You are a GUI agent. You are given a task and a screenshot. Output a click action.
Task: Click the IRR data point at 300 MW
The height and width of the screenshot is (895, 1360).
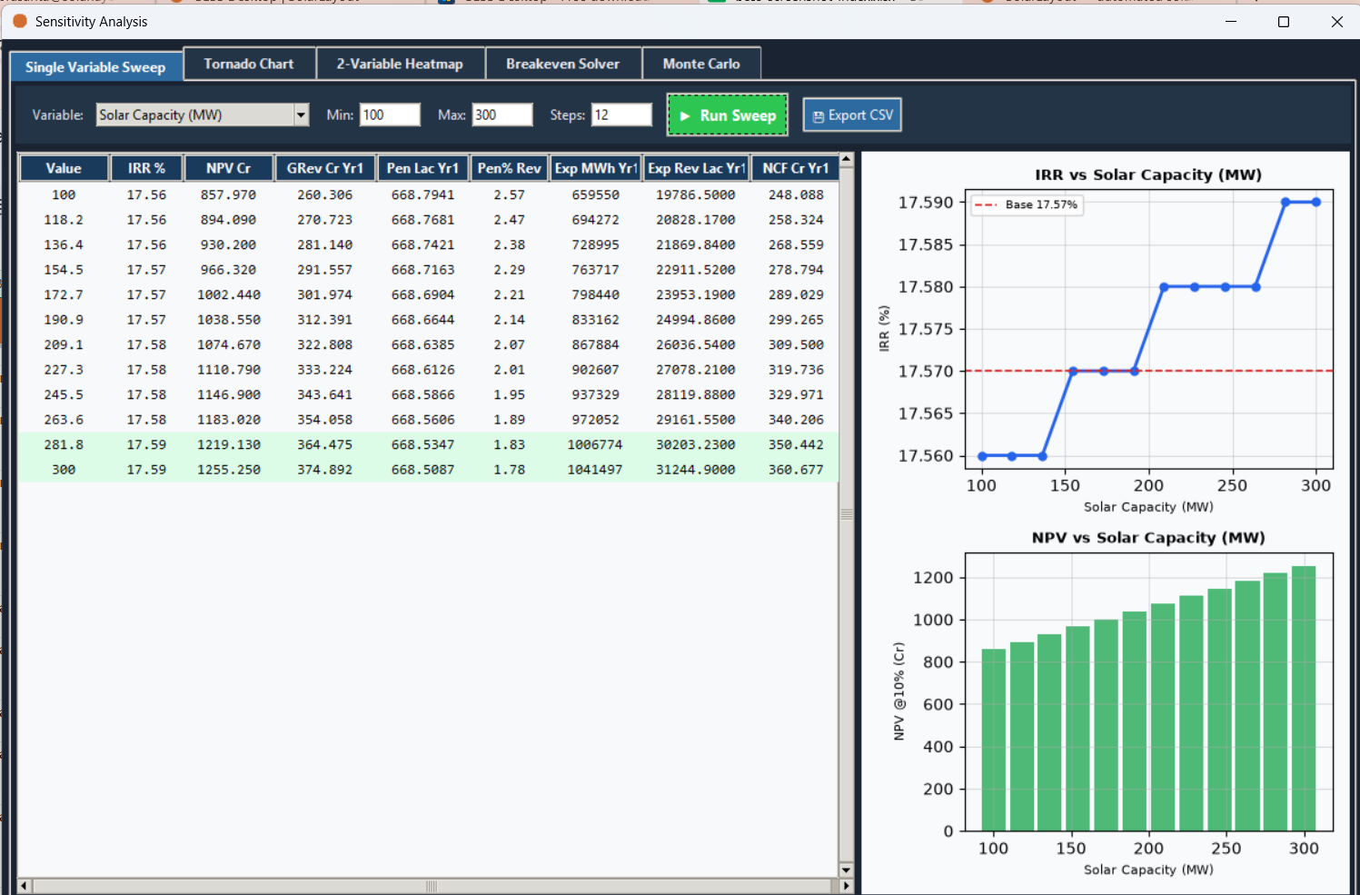(1316, 202)
